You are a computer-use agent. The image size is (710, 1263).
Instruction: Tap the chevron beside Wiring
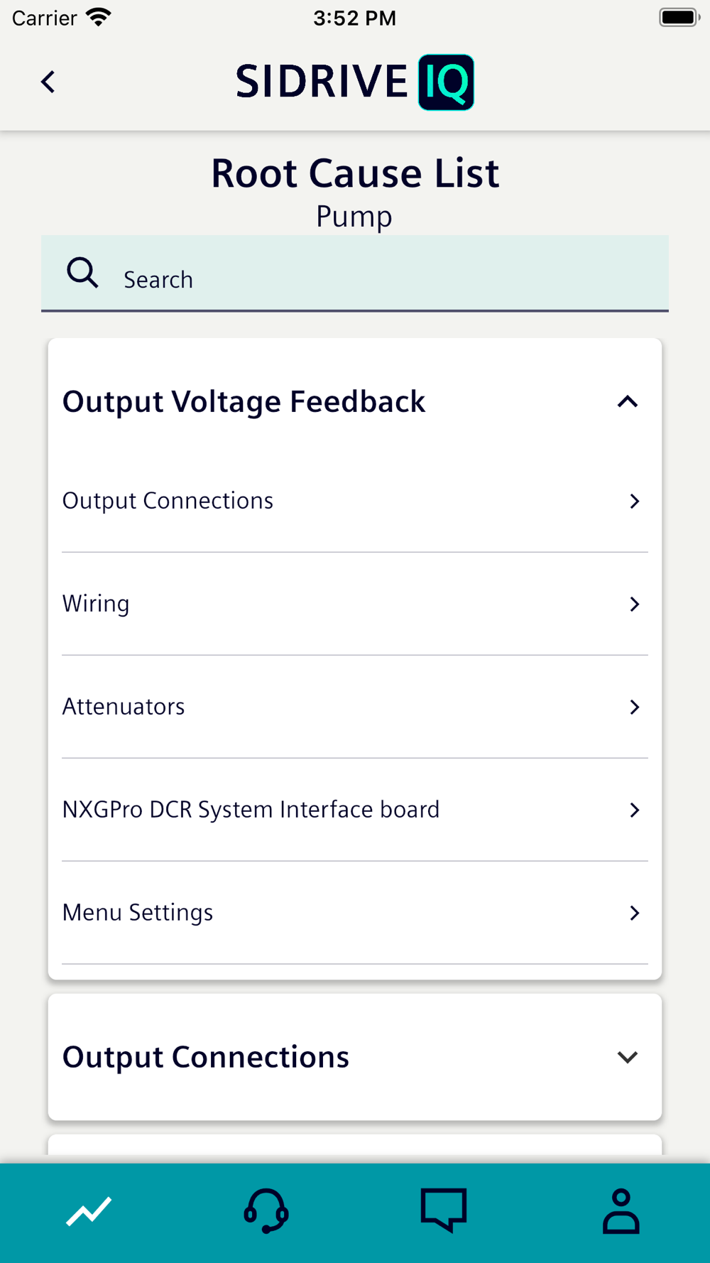(x=635, y=604)
